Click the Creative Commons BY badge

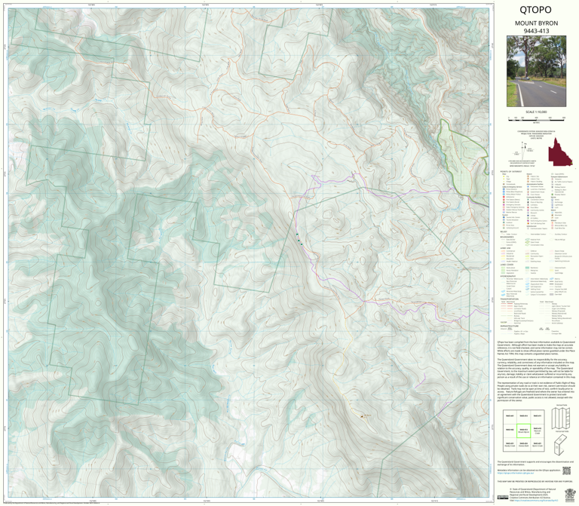click(503, 498)
